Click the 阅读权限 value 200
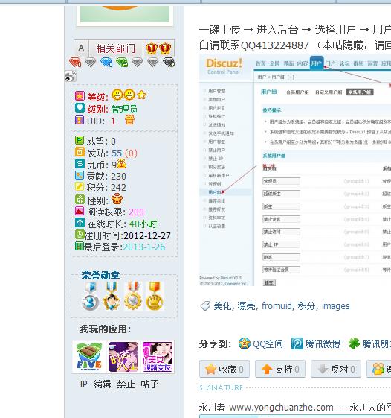The width and height of the screenshot is (391, 418). coord(136,212)
